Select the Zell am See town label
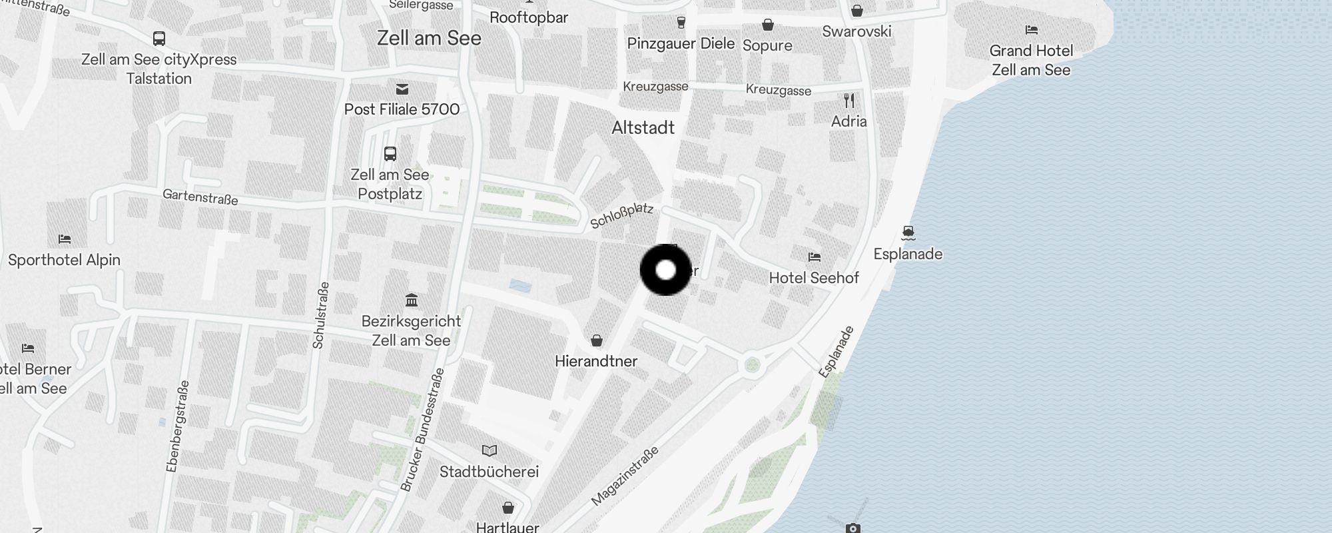 pyautogui.click(x=429, y=38)
